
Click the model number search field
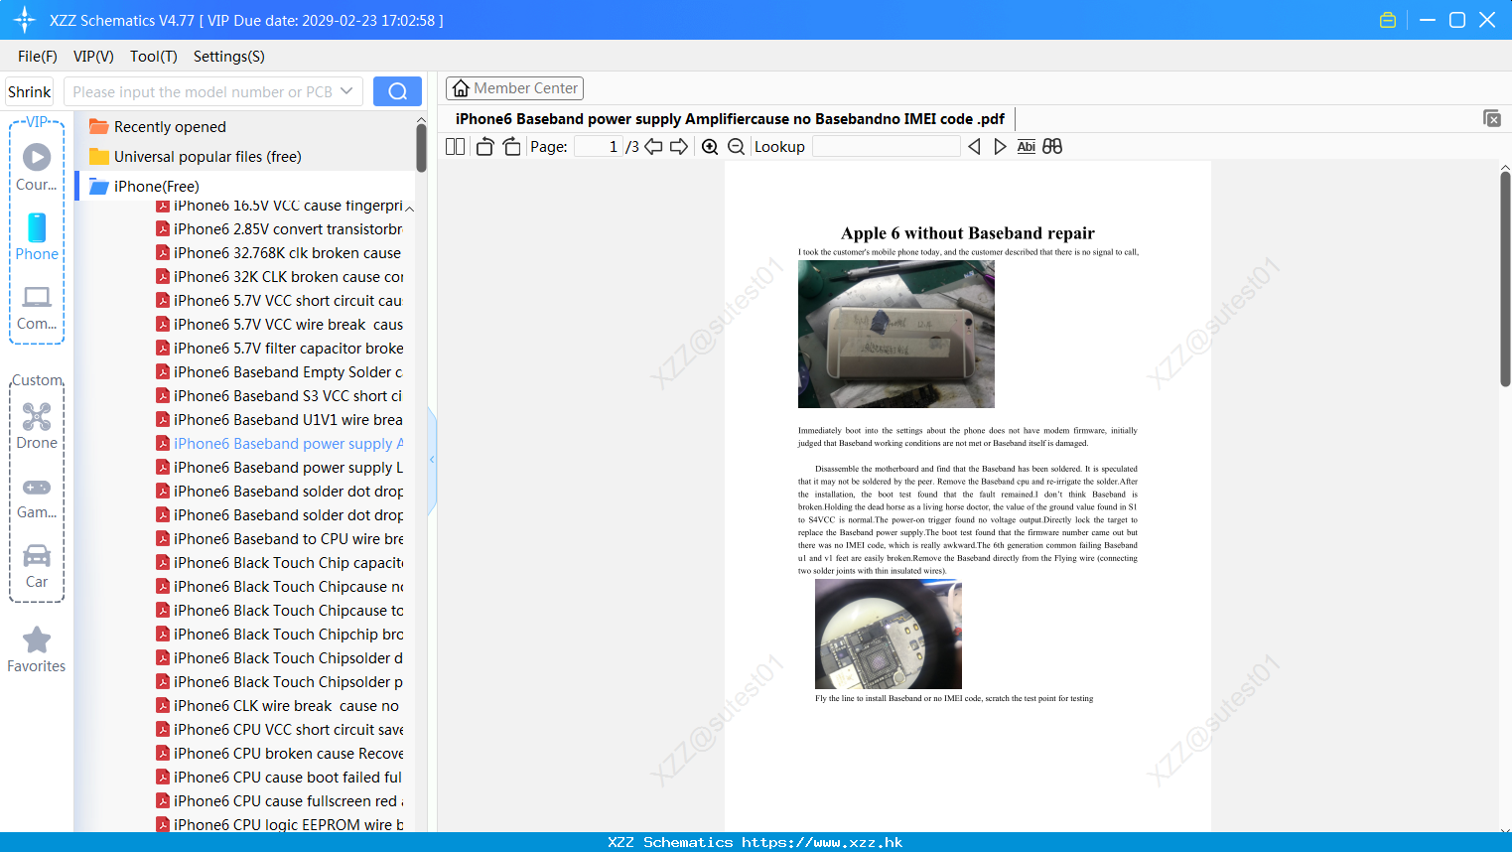[x=203, y=91]
